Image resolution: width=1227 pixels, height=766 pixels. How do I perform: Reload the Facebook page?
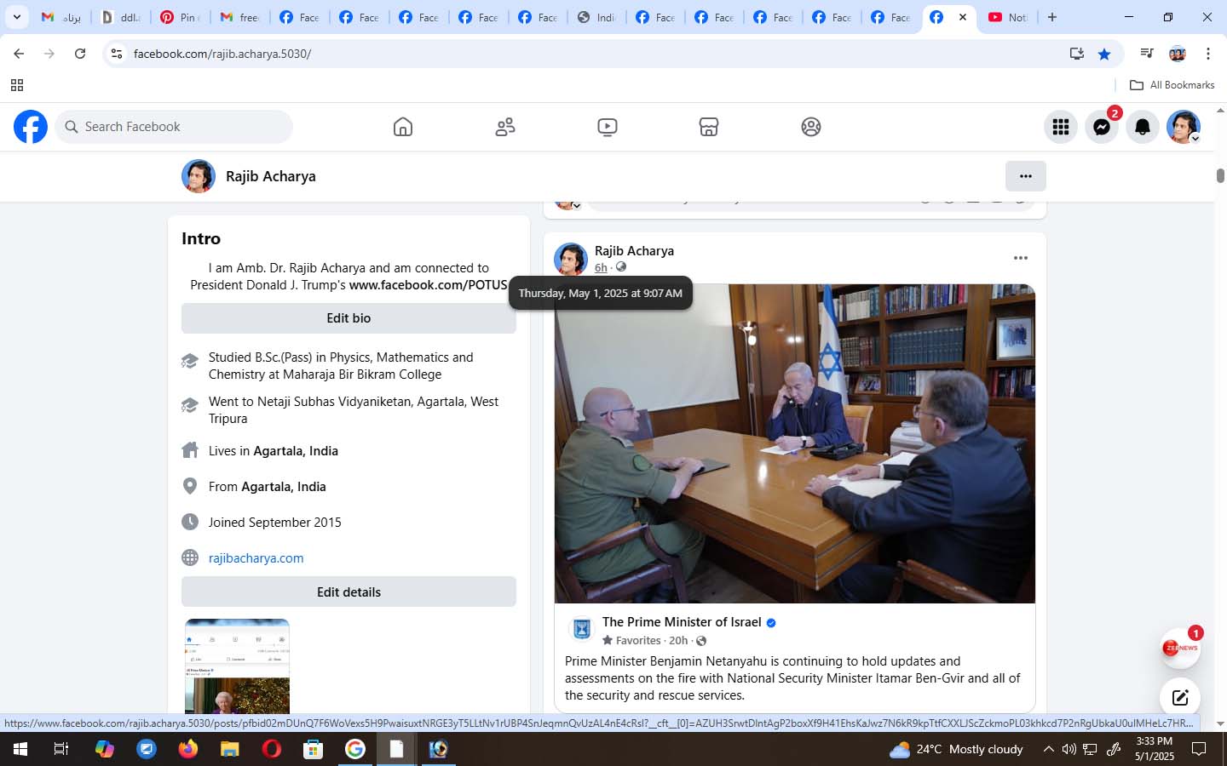[80, 54]
